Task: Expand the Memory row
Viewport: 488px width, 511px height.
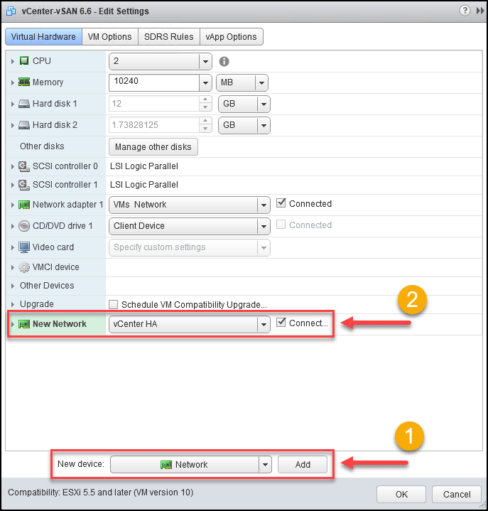Action: pos(12,82)
